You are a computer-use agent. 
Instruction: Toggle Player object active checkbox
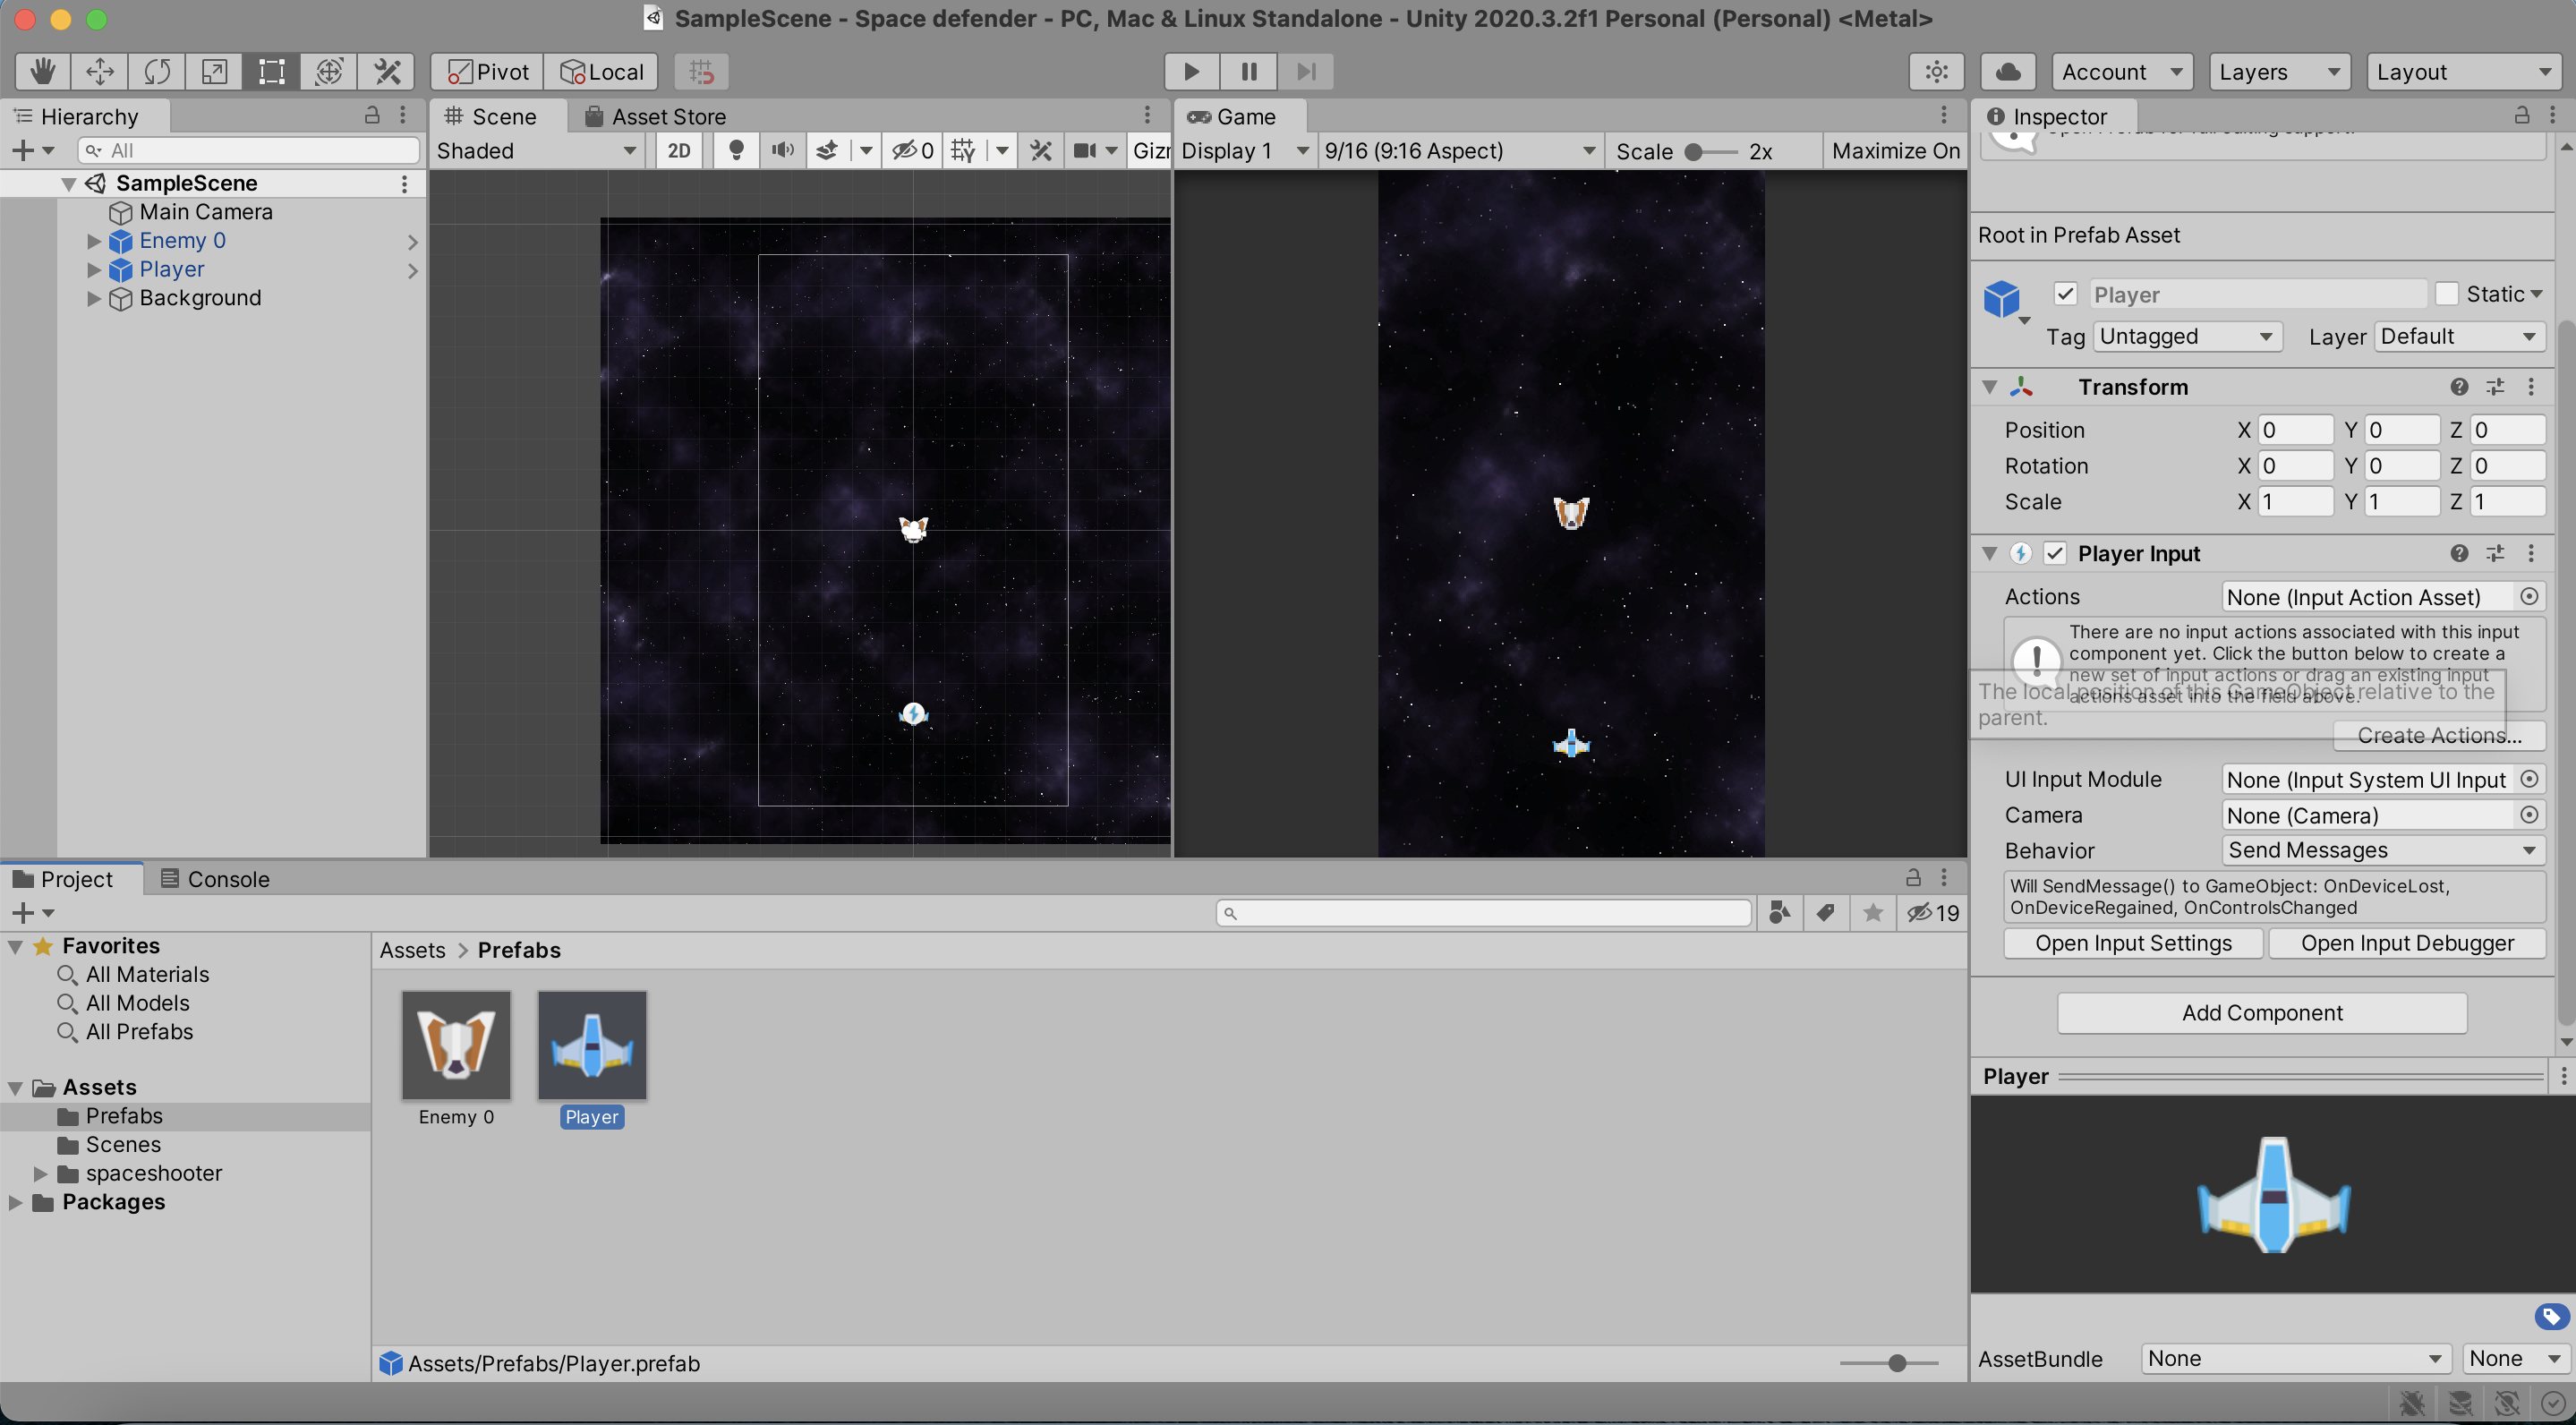2065,294
